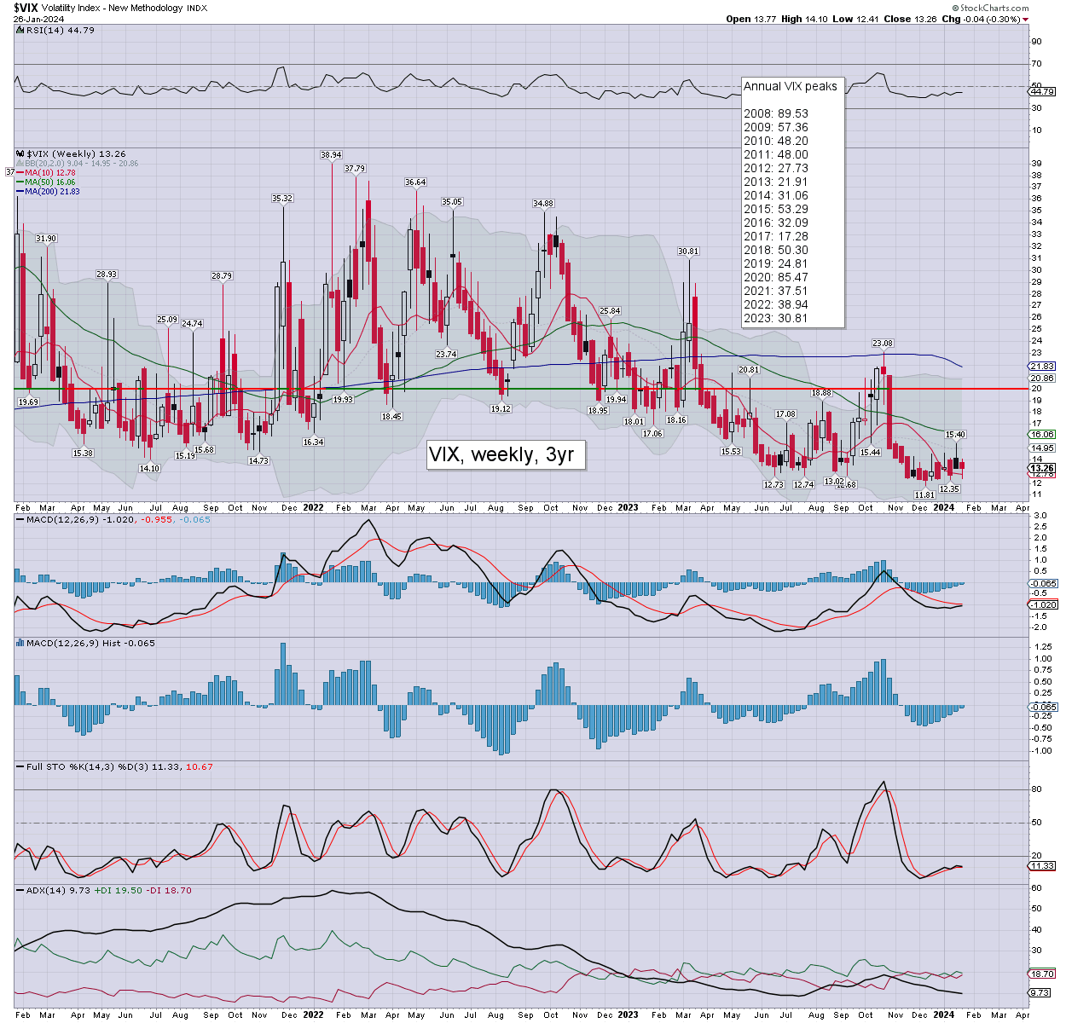Click the 23.08 high price label

882,344
